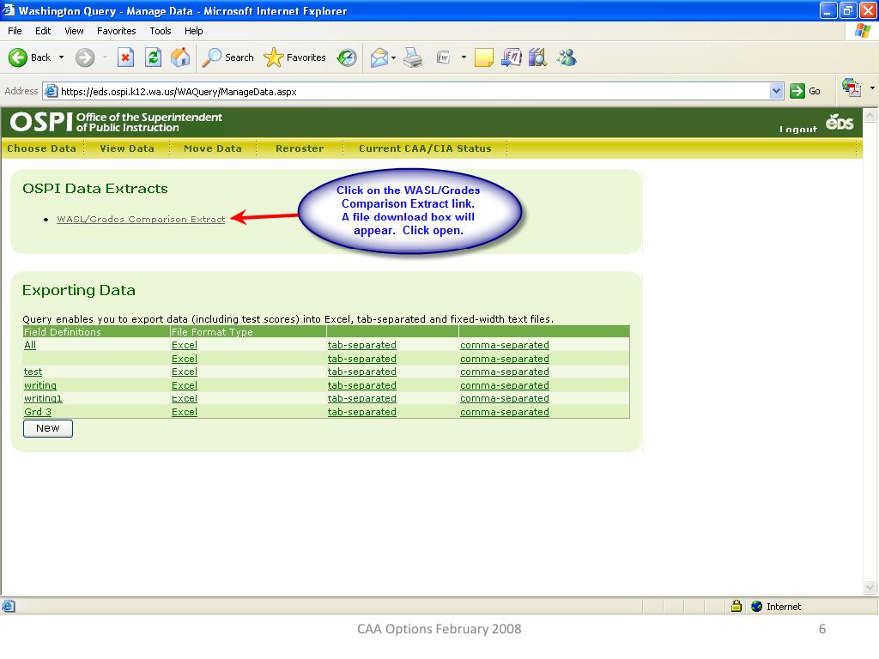The width and height of the screenshot is (879, 659).
Task: Click the page scrollbar down arrow
Action: click(870, 587)
